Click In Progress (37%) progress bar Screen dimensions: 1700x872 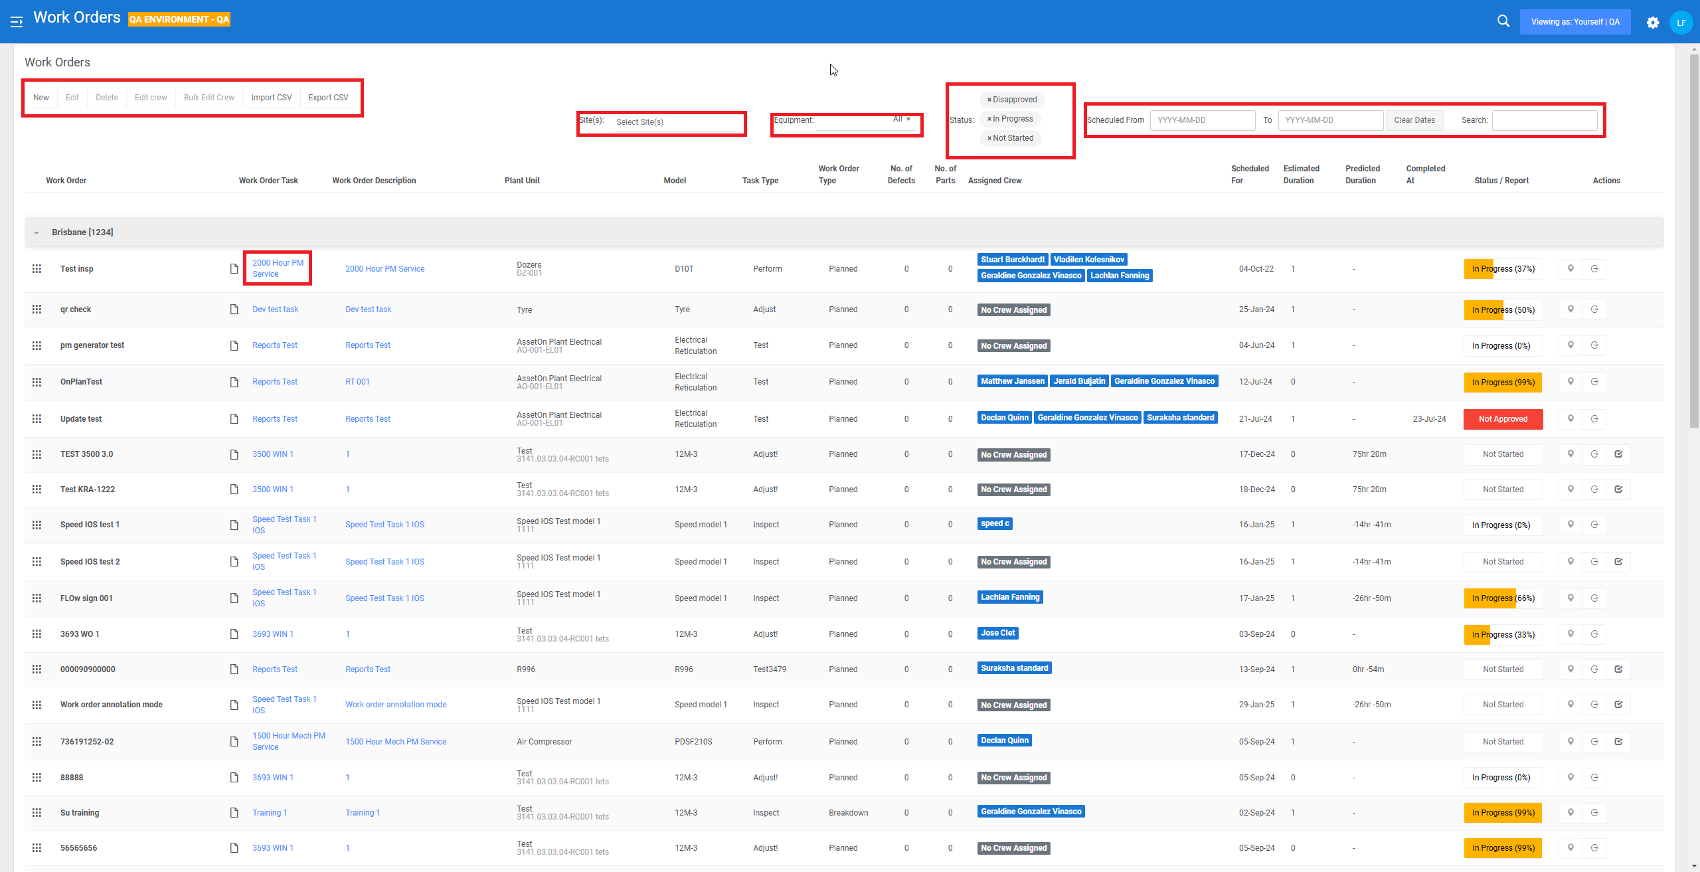pyautogui.click(x=1503, y=269)
